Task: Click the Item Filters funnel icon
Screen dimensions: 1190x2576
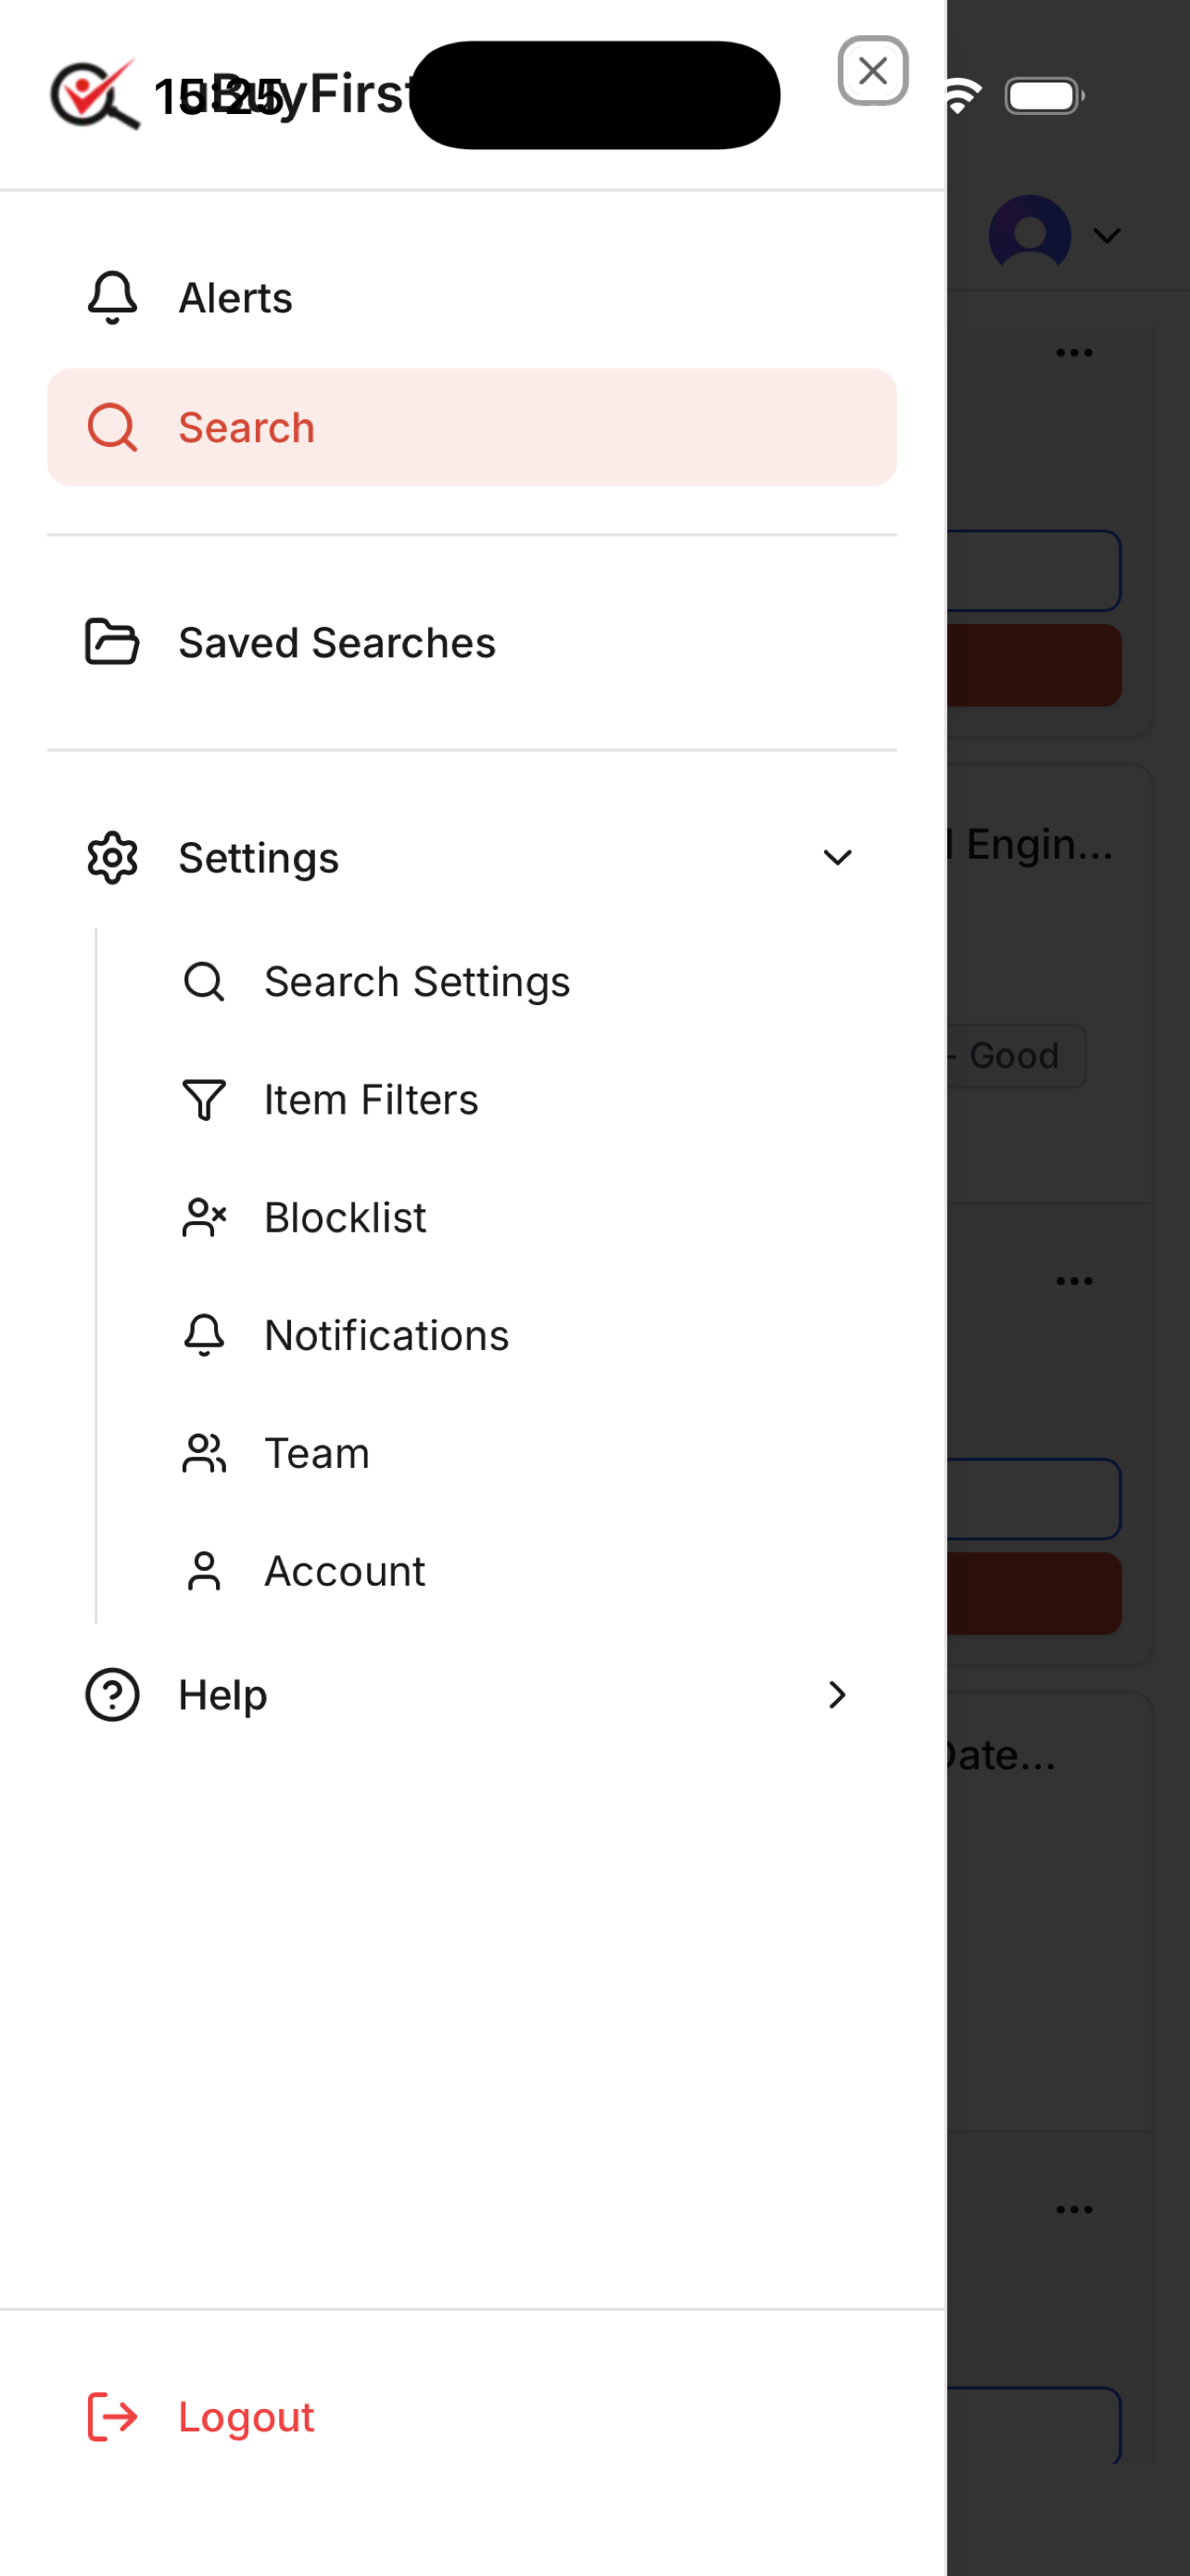Action: coord(204,1100)
